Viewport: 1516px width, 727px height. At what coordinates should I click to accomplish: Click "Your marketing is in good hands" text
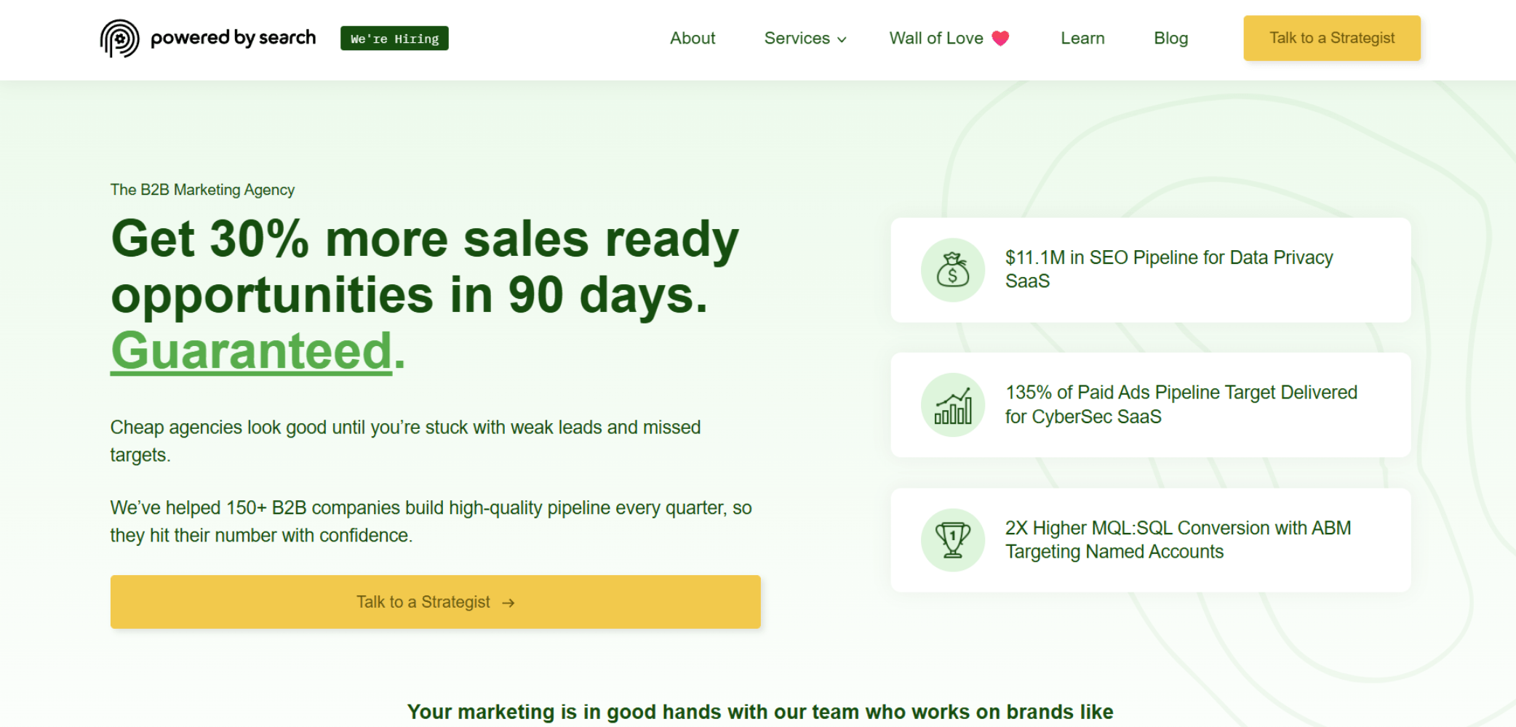760,712
